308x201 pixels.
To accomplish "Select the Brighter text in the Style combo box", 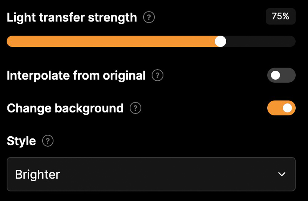I will pos(38,174).
